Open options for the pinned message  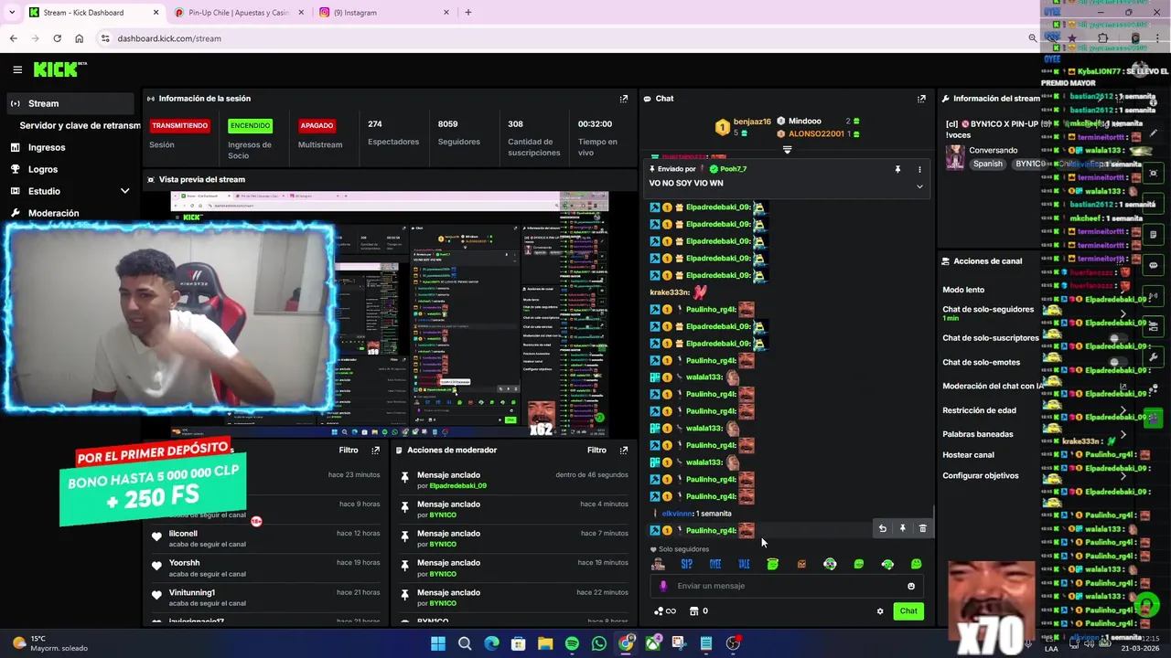pyautogui.click(x=919, y=169)
